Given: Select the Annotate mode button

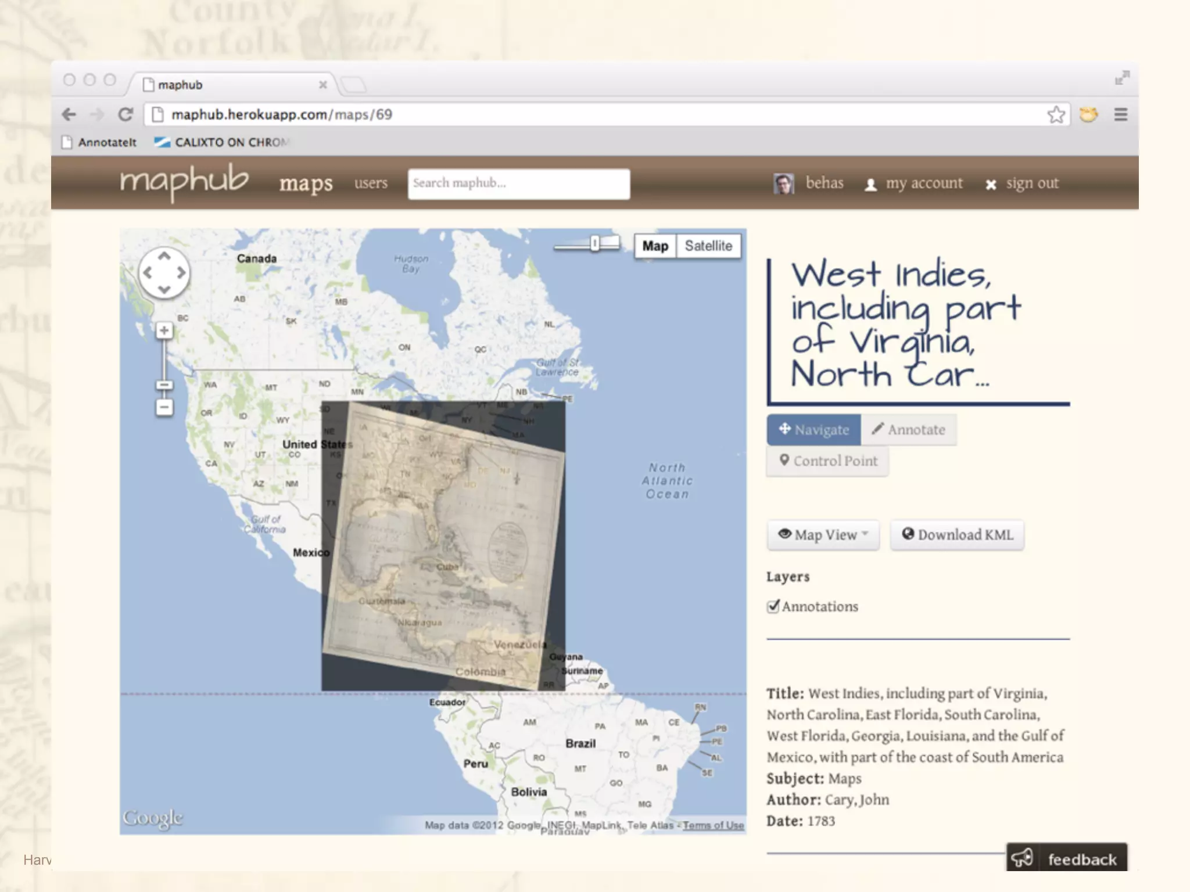Looking at the screenshot, I should pos(909,430).
